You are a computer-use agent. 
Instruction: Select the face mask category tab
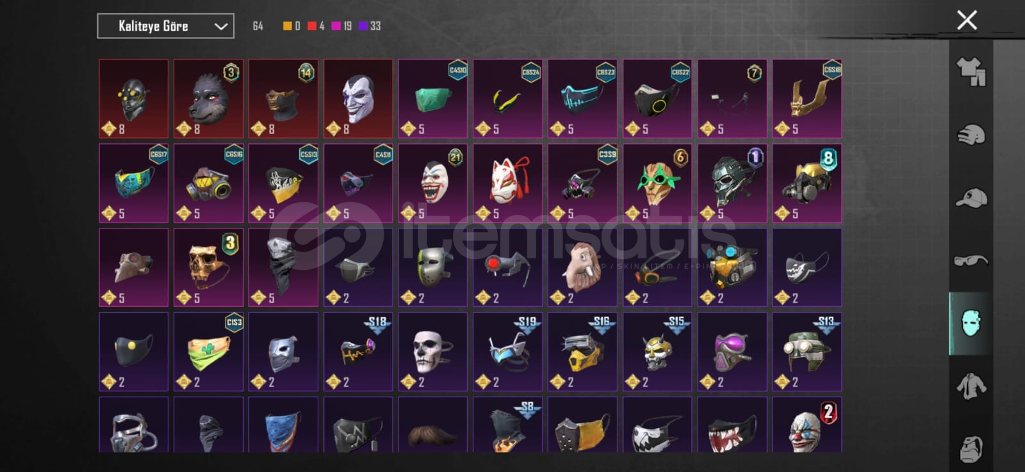[x=971, y=324]
